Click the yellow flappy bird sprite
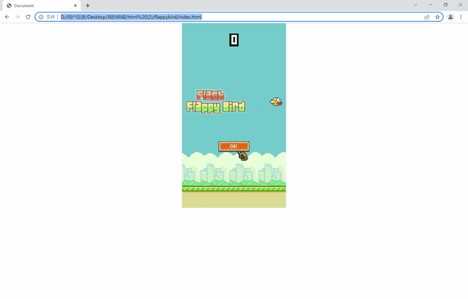468x299 pixels. [x=276, y=101]
